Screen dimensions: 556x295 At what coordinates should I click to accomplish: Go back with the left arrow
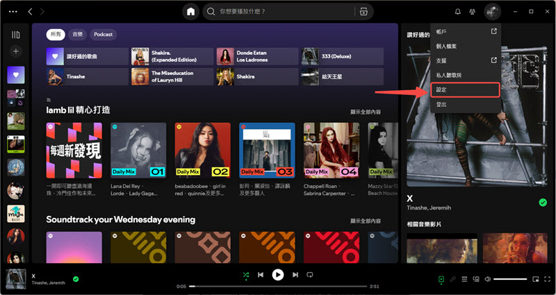pyautogui.click(x=30, y=12)
